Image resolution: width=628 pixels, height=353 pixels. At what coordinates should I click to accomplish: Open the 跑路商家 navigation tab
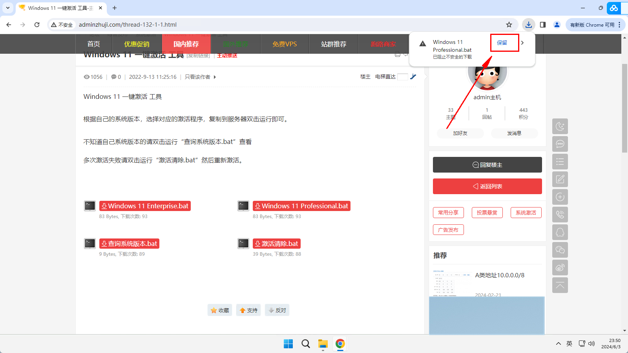pyautogui.click(x=383, y=44)
